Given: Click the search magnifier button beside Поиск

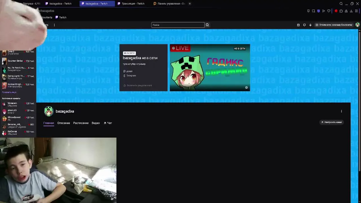Looking at the screenshot, I should click(x=207, y=25).
